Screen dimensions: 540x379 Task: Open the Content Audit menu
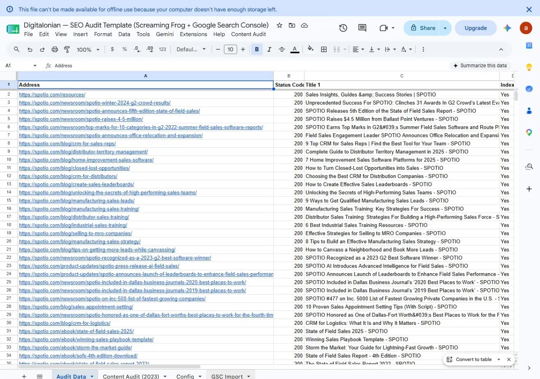(x=248, y=34)
